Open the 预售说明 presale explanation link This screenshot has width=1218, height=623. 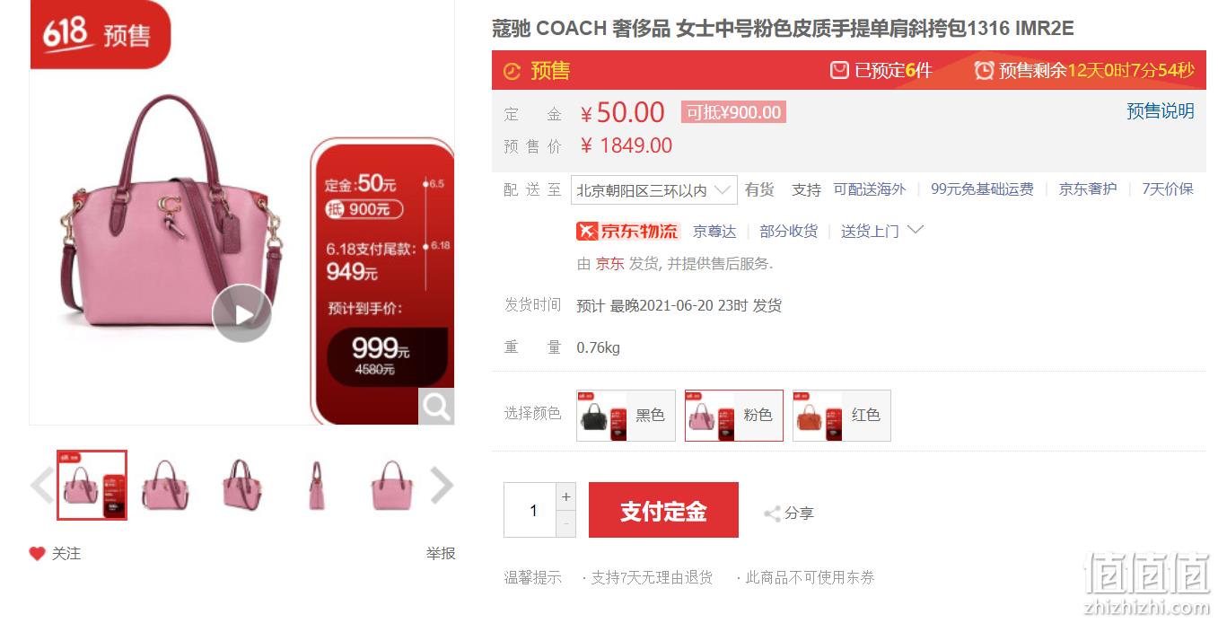(x=1161, y=111)
